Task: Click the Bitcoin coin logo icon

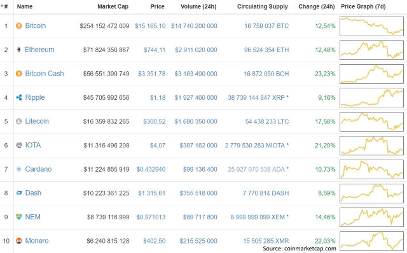Action: (19, 25)
